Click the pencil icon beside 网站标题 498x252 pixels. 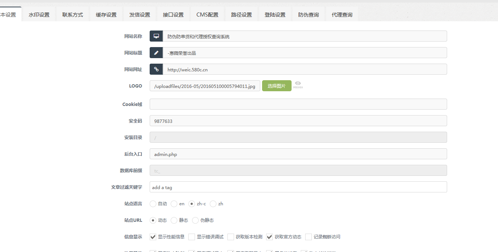[156, 53]
